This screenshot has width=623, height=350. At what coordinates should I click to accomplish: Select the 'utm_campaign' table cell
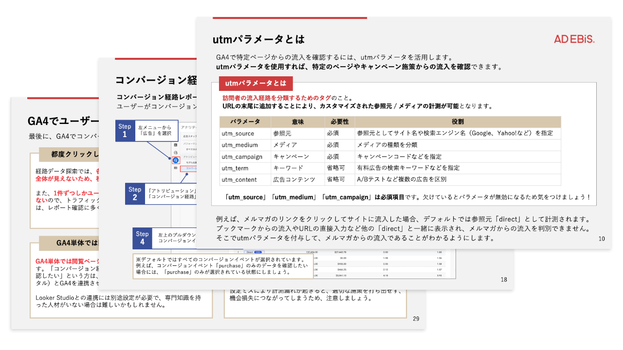245,157
